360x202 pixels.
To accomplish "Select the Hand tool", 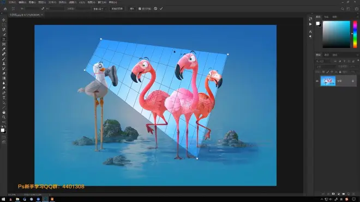I will pos(4,112).
